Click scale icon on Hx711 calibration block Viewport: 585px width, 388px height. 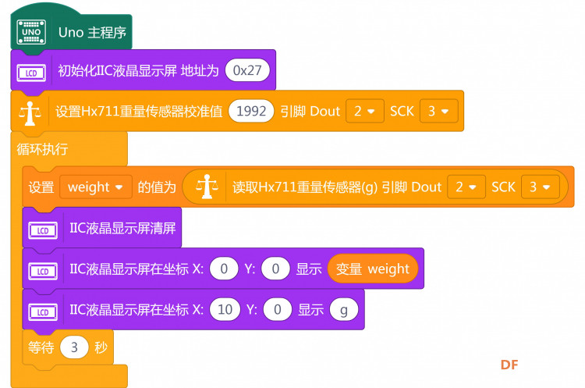[30, 112]
